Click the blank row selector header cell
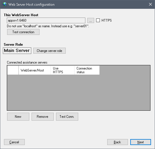The height and width of the screenshot is (149, 155). click(x=13, y=70)
